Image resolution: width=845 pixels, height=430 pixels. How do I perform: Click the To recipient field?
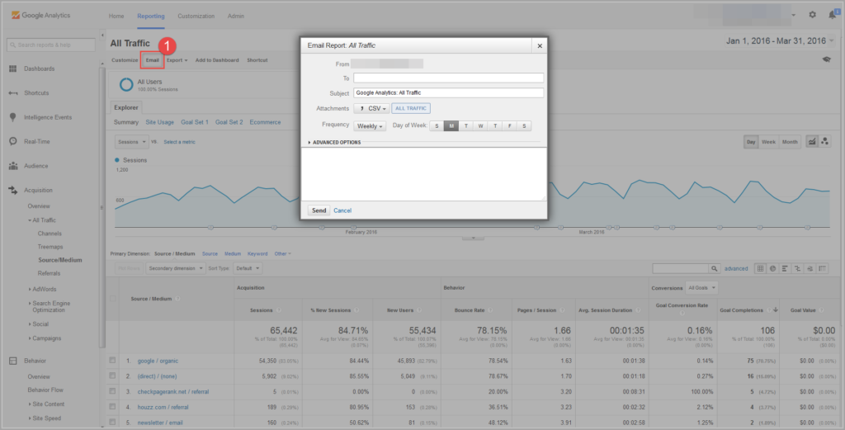(448, 78)
